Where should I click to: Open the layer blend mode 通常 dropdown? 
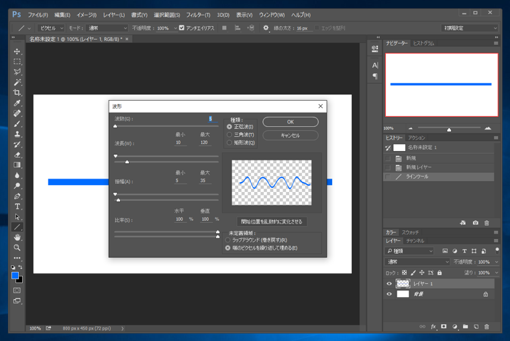[x=417, y=262]
